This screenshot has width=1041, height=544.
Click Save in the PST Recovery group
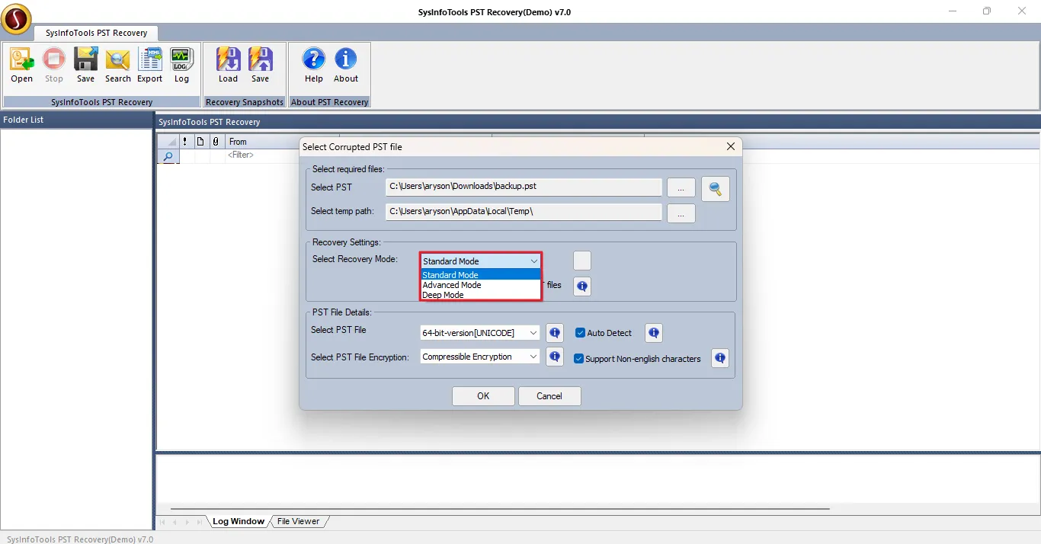(85, 65)
